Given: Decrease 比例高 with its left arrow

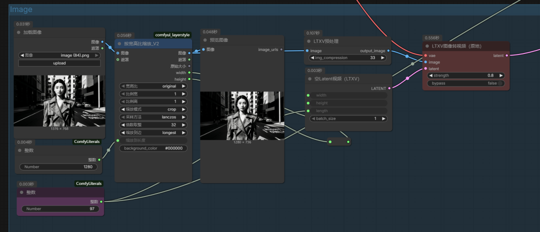Looking at the screenshot, I should [x=123, y=101].
